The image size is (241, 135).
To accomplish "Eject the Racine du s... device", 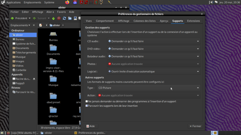I will pyautogui.click(x=34, y=79).
